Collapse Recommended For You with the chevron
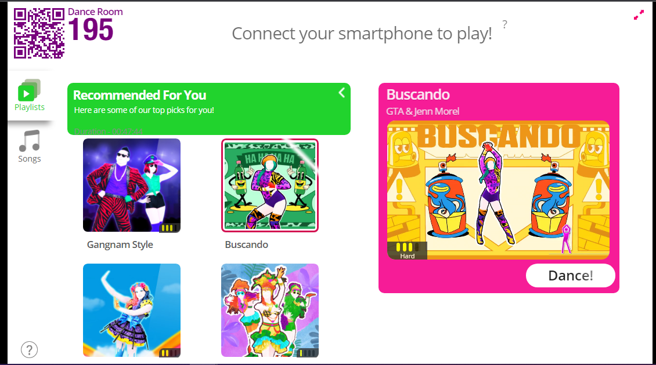Screen dimensions: 656x365 pos(342,93)
